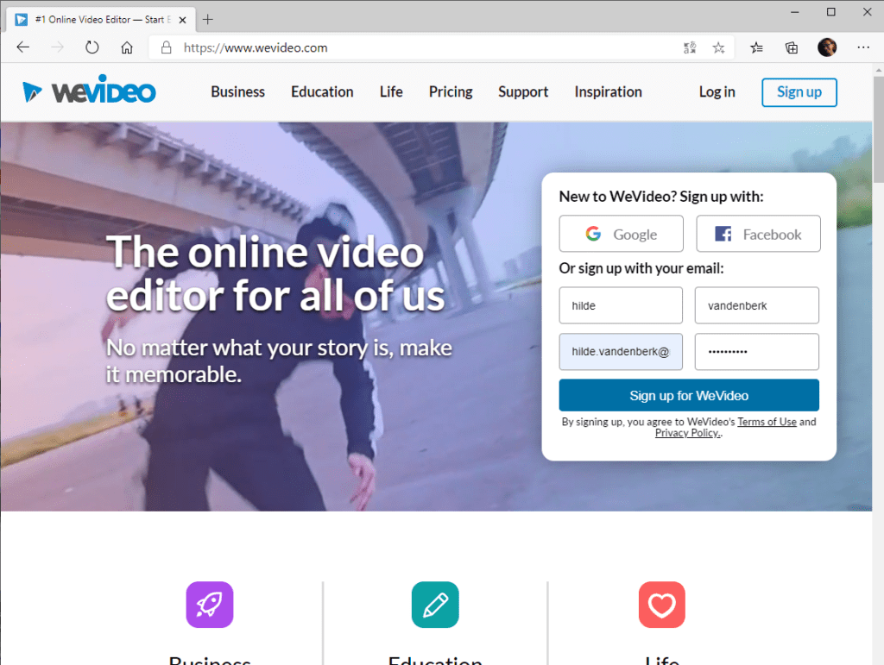Image resolution: width=884 pixels, height=665 pixels.
Task: Select the #1 Online Video Editor tab
Action: pyautogui.click(x=102, y=20)
